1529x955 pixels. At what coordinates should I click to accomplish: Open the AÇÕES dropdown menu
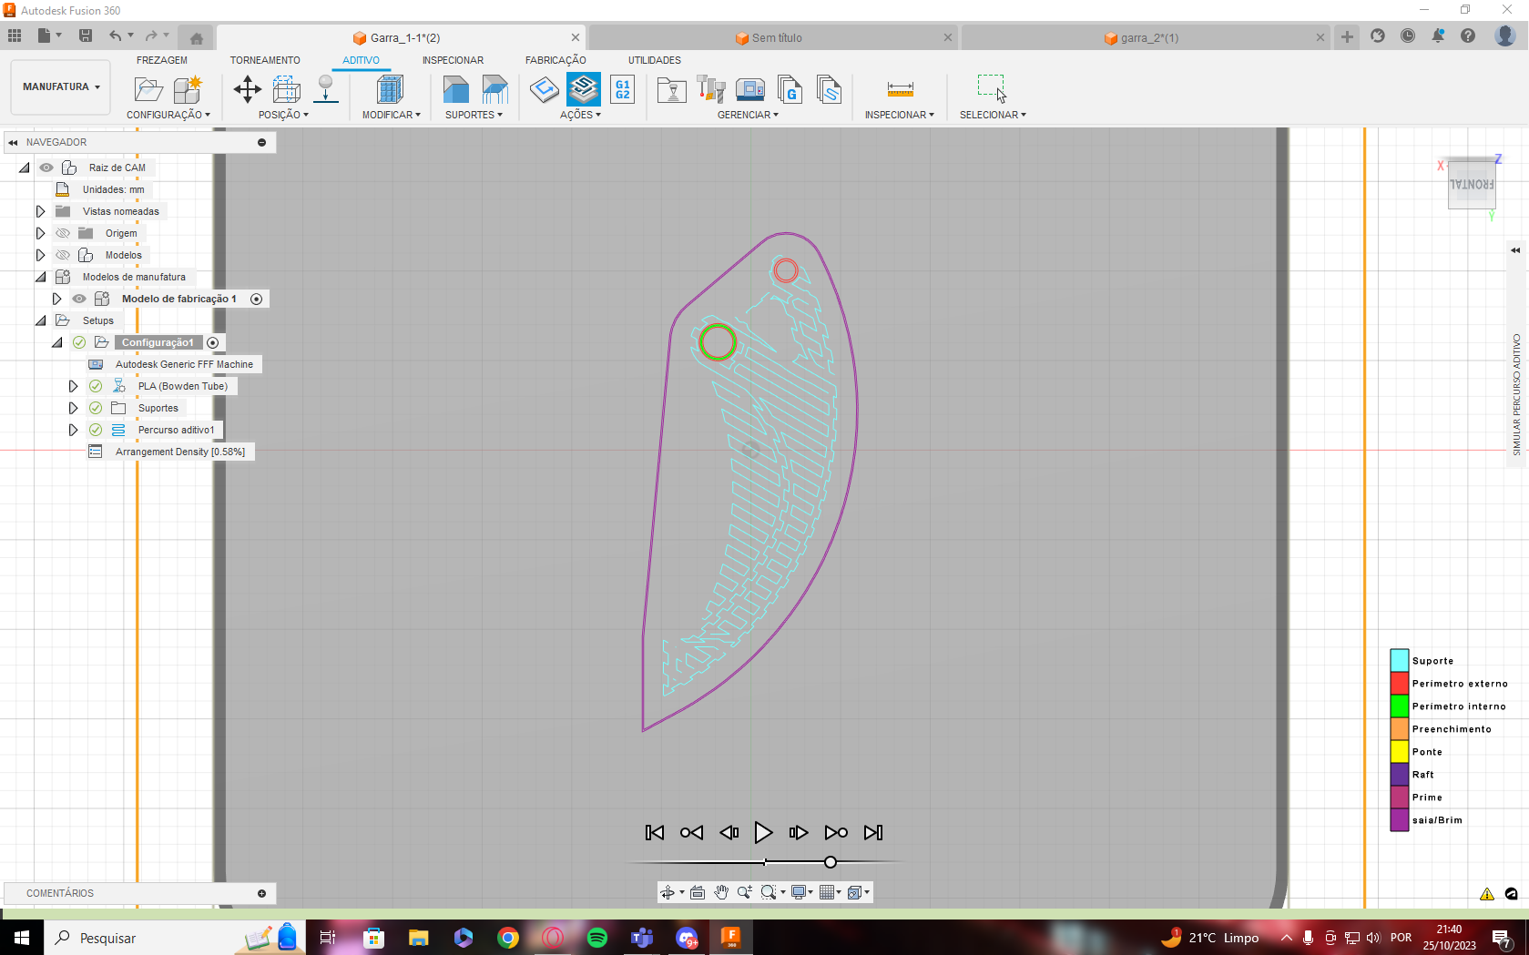580,115
